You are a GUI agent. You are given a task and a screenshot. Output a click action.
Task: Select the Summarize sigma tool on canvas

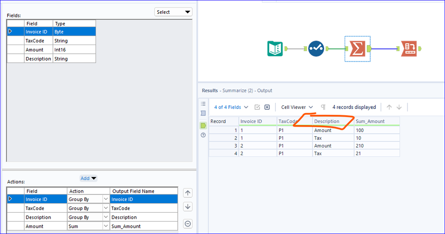coord(357,49)
